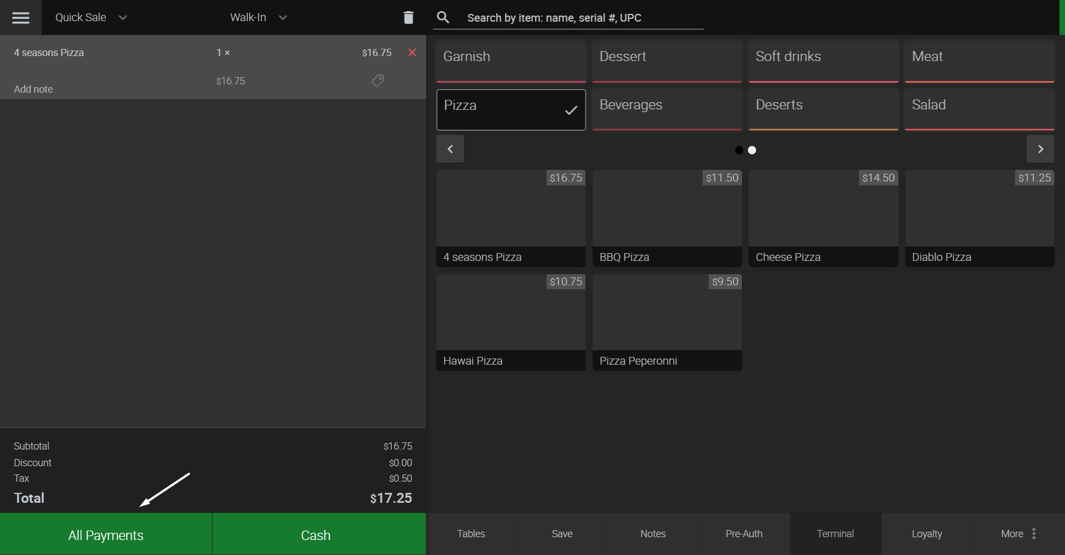1065x555 pixels.
Task: Expand the Walk-In customer dropdown
Action: (x=259, y=18)
